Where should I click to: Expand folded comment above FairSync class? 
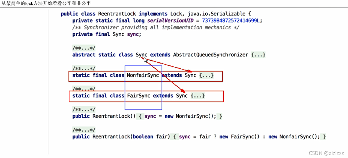click(x=84, y=89)
